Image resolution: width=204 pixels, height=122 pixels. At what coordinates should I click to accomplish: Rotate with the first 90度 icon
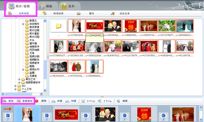tap(53, 101)
